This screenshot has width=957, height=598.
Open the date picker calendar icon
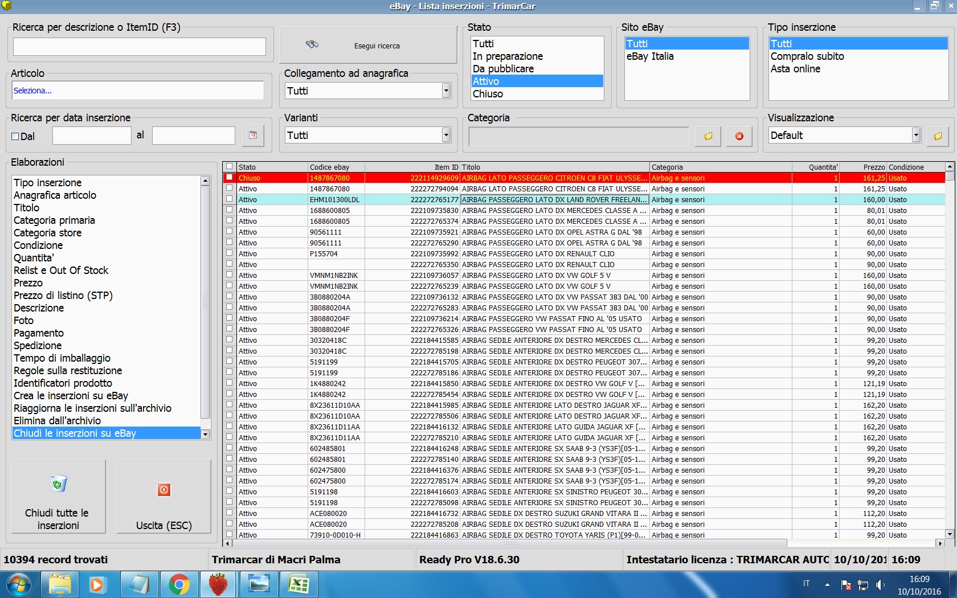(253, 136)
